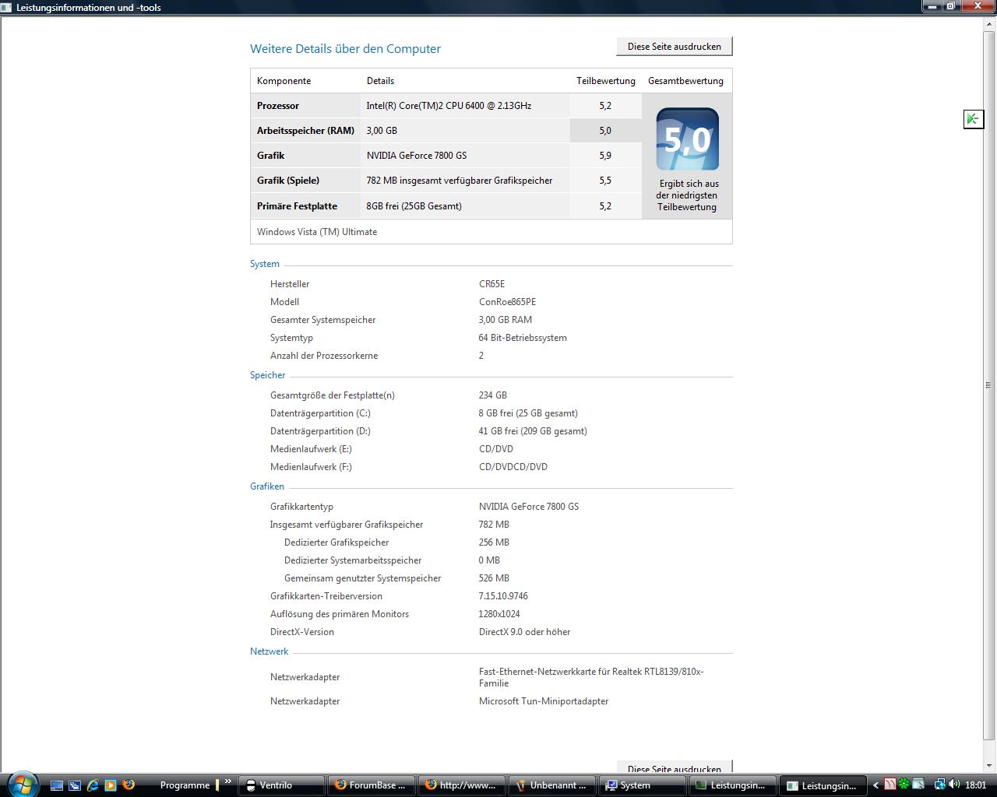Click 'Microsoft Tun-Miniportadapter' value
997x797 pixels.
[544, 701]
